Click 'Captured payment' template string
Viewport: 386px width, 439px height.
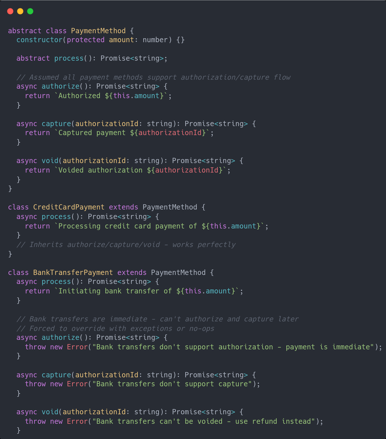132,133
